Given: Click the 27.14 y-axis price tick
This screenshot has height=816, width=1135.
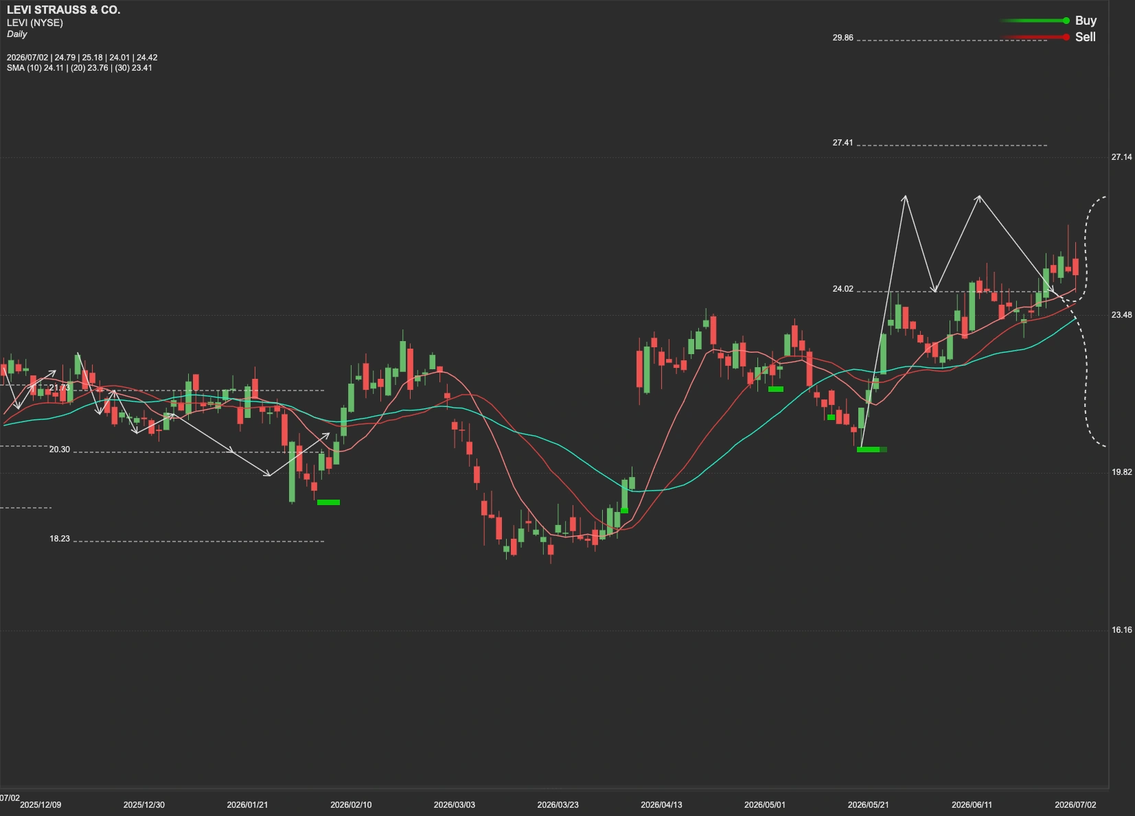Looking at the screenshot, I should click(1121, 157).
